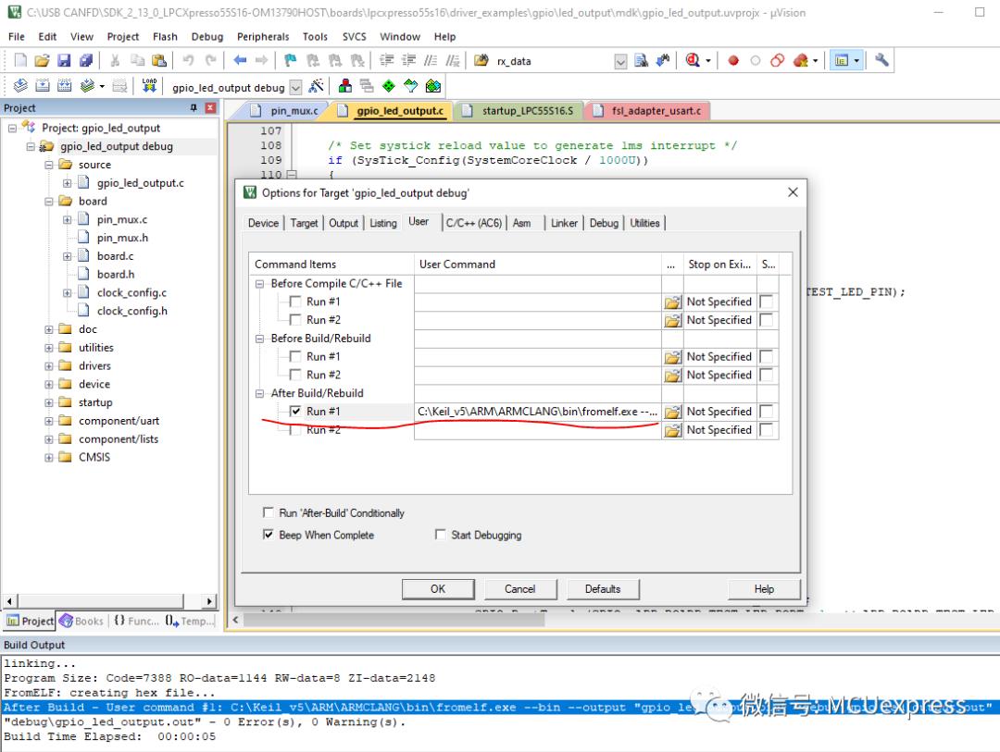Click the Build target icon
1000x752 pixels.
click(43, 86)
